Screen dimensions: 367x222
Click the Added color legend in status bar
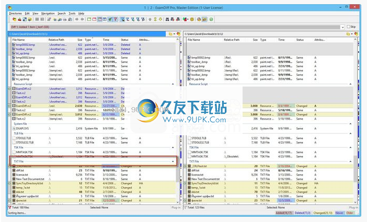pos(284,213)
